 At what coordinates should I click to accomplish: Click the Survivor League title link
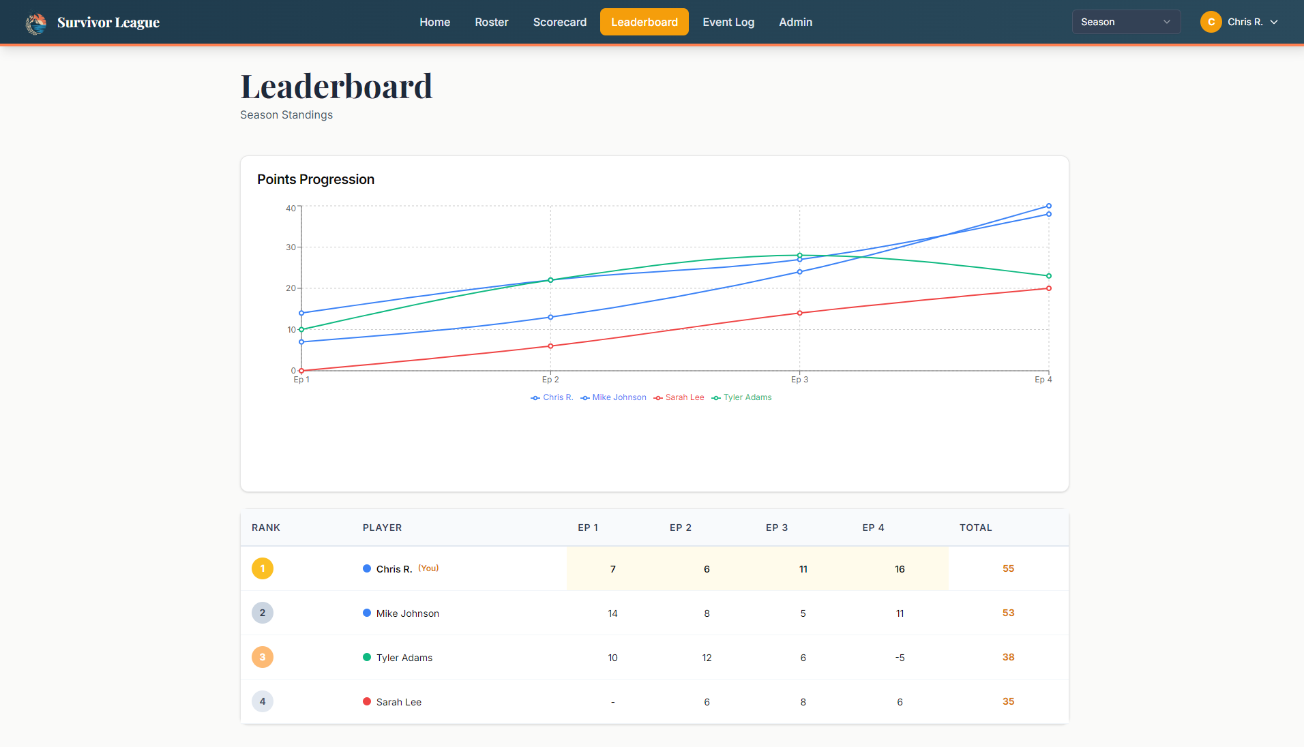108,22
